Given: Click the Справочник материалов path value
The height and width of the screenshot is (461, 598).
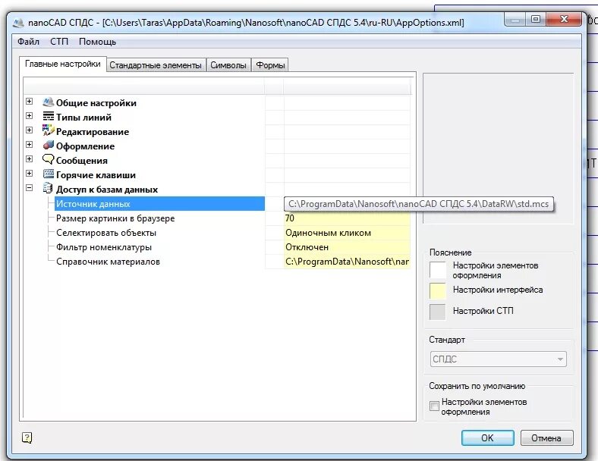Looking at the screenshot, I should tap(347, 262).
